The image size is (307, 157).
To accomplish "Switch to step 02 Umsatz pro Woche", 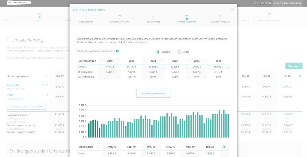I will tap(119, 18).
